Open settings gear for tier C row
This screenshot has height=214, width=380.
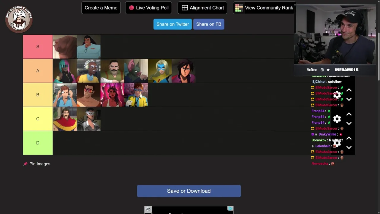click(x=337, y=119)
